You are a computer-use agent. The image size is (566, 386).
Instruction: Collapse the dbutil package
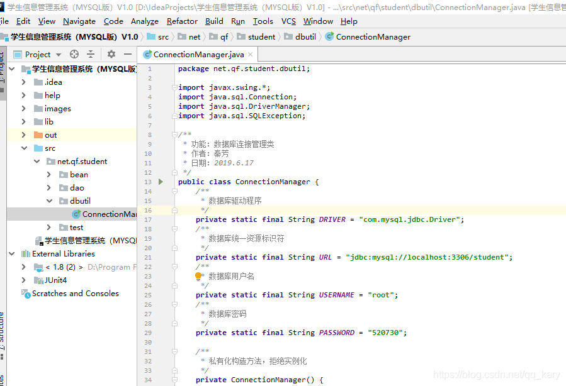point(50,201)
